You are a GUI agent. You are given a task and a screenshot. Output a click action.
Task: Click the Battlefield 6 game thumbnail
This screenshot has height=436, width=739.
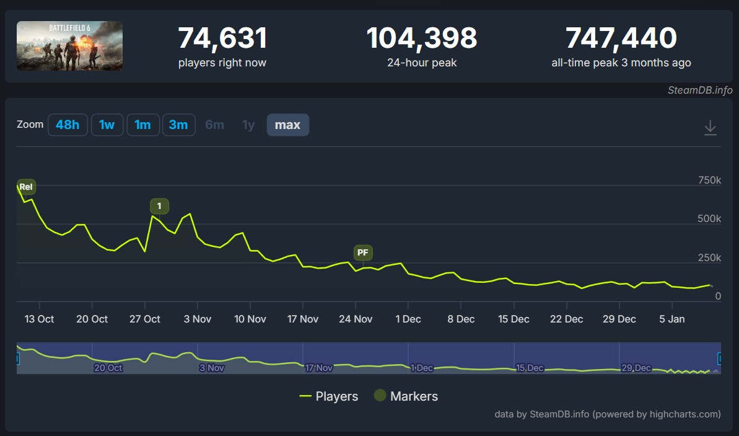click(x=69, y=46)
